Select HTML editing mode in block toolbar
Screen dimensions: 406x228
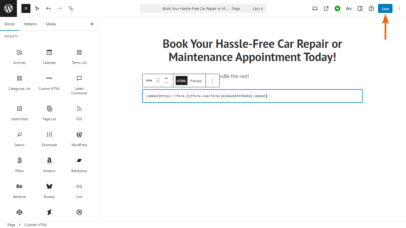click(x=182, y=81)
